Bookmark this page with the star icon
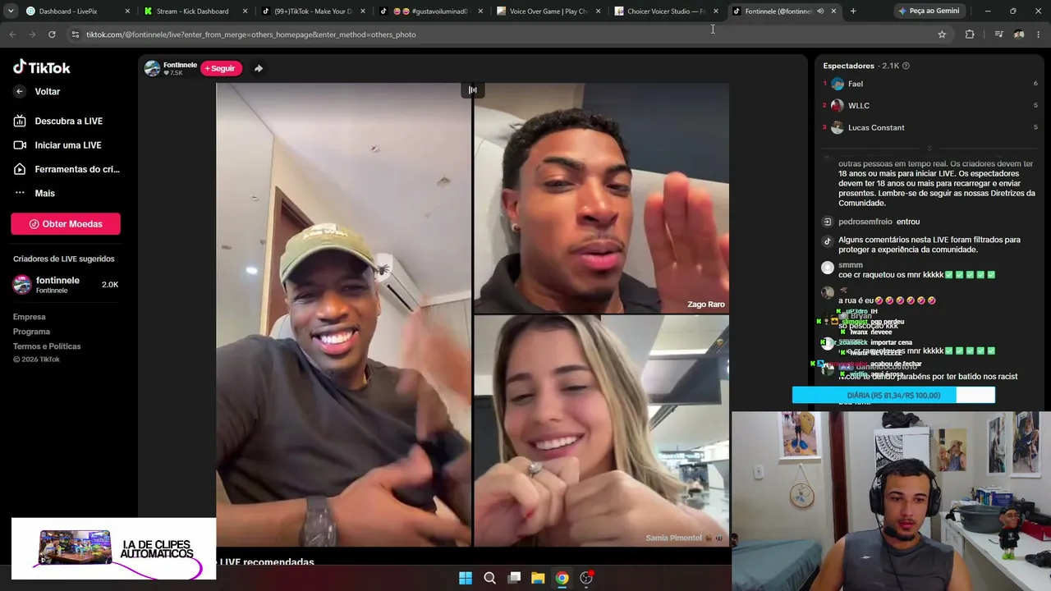1051x591 pixels. tap(942, 34)
